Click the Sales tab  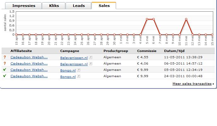tap(104, 6)
